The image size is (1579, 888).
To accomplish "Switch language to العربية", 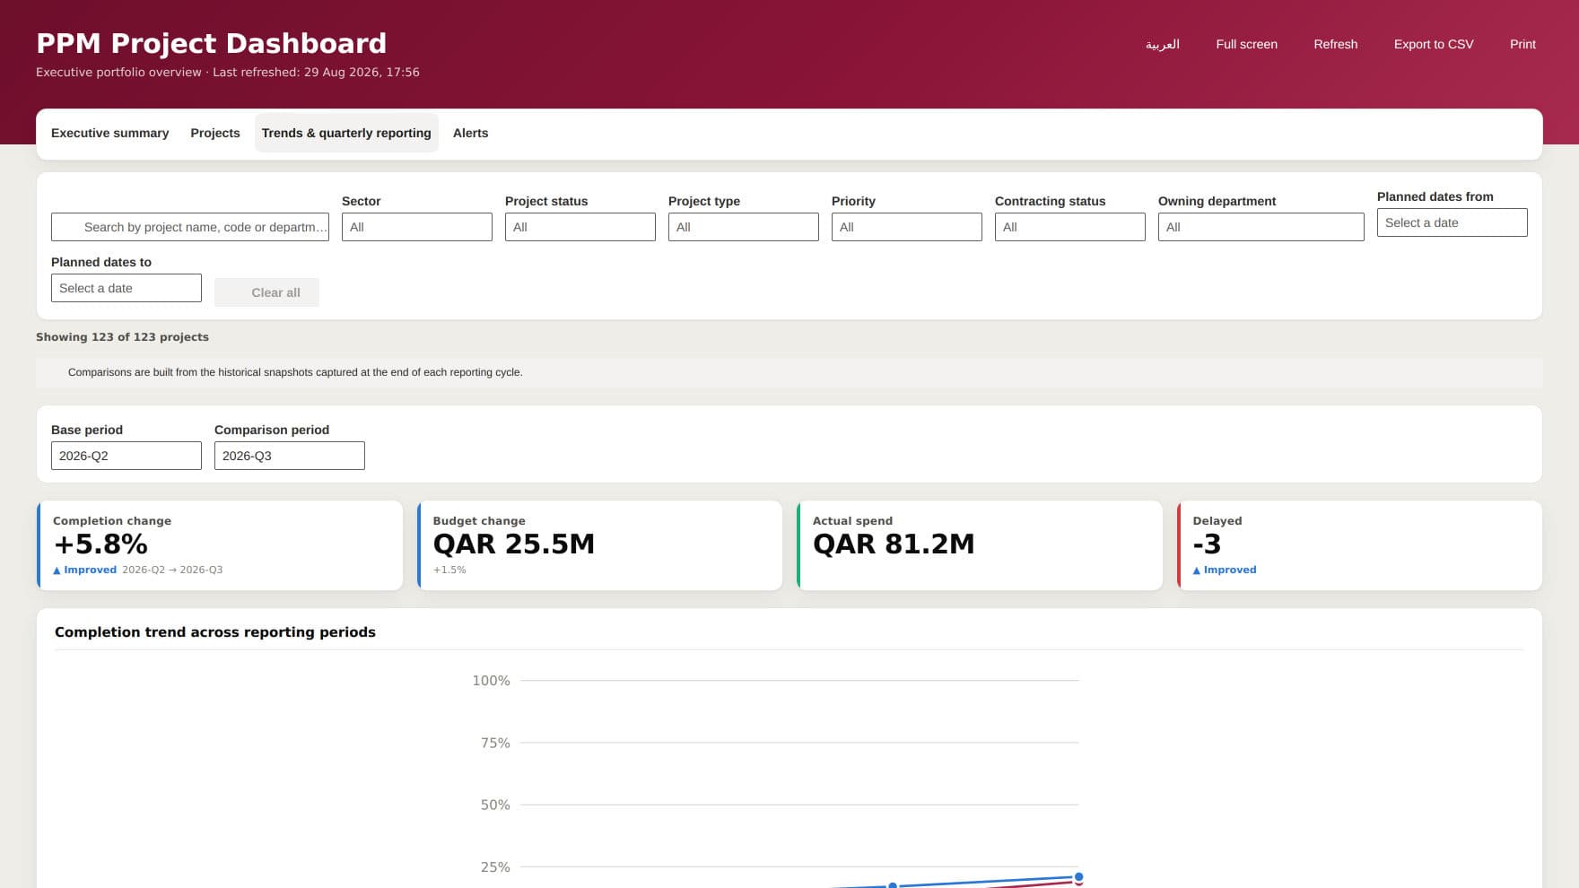I will (1162, 44).
